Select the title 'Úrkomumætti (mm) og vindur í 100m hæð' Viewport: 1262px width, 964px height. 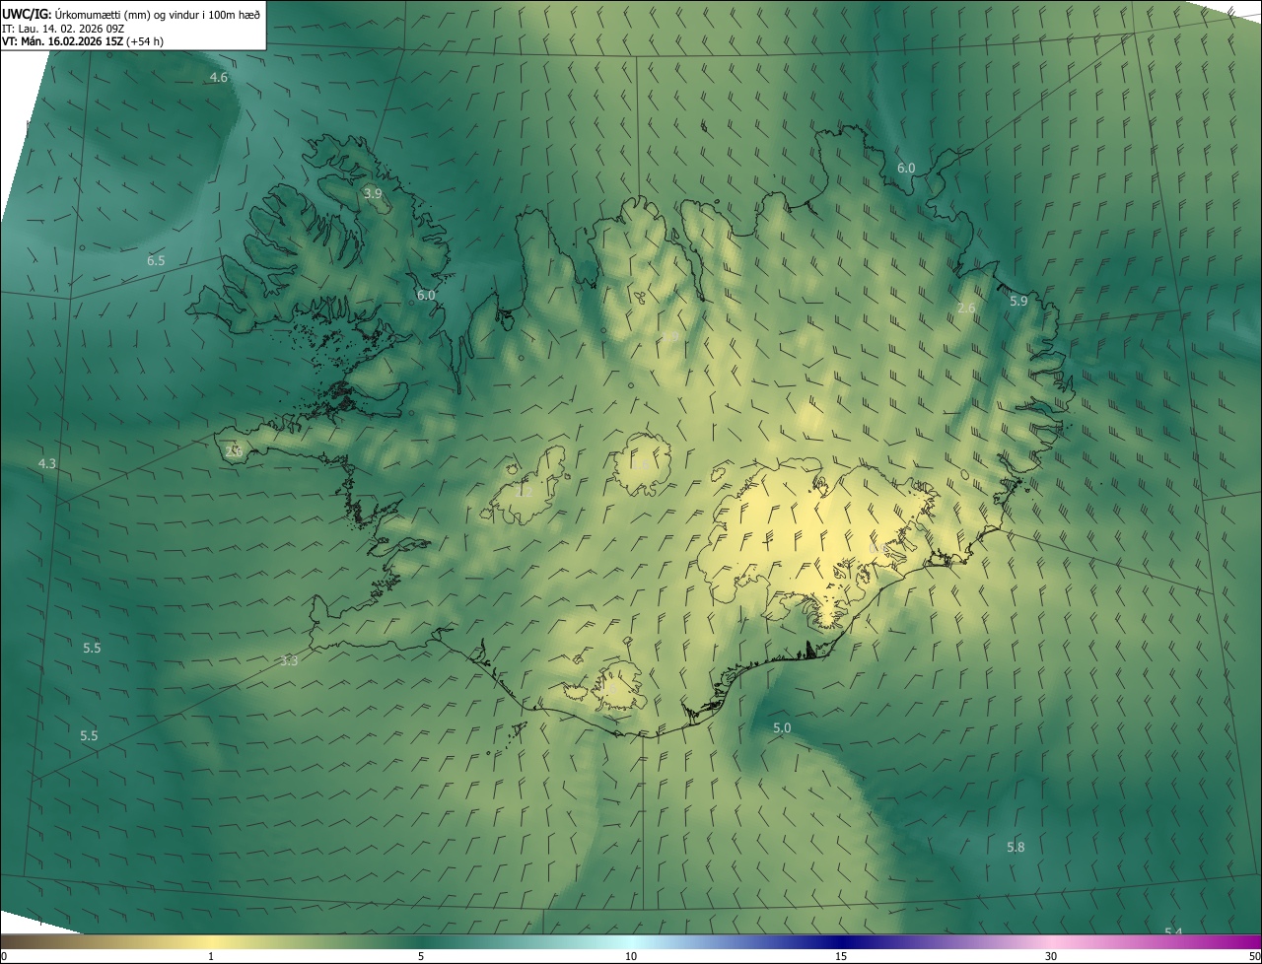pos(158,14)
